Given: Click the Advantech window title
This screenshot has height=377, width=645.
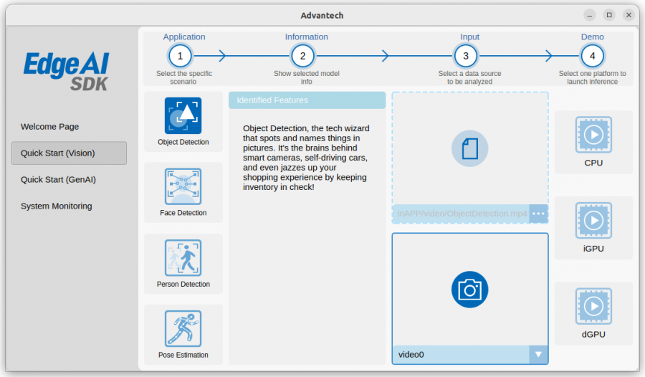Looking at the screenshot, I should (x=322, y=16).
